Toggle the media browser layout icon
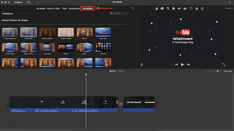Viewport: 234px width, 131px height. [x=29, y=2]
